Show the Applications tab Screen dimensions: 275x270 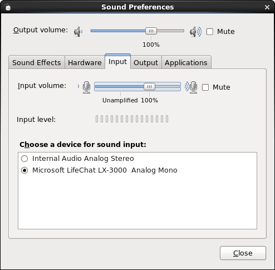point(186,62)
